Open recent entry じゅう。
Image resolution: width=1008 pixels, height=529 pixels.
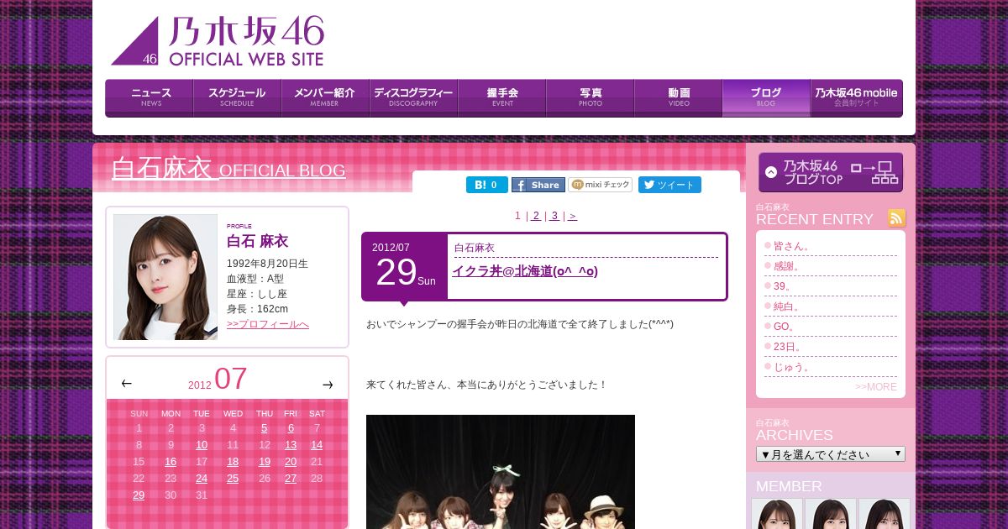(792, 367)
